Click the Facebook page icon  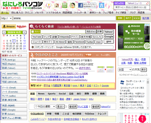(87, 5)
